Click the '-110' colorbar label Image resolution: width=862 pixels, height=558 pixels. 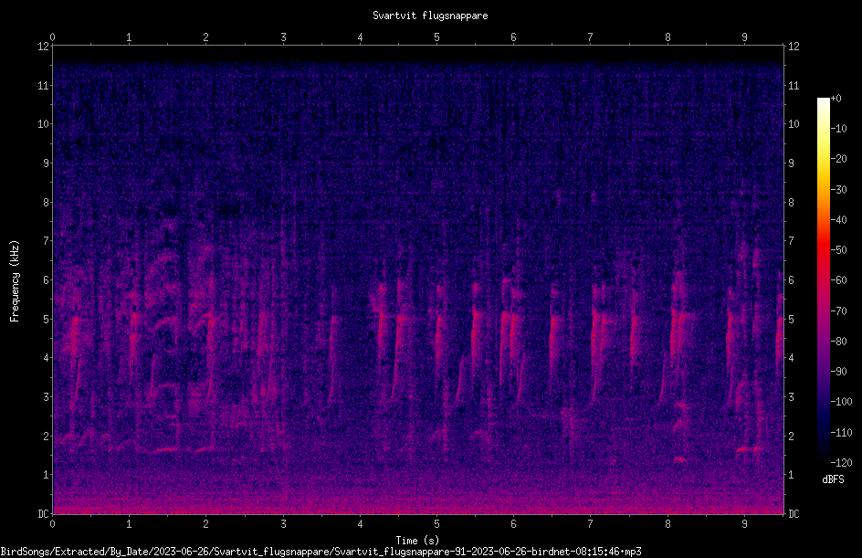[x=842, y=433]
